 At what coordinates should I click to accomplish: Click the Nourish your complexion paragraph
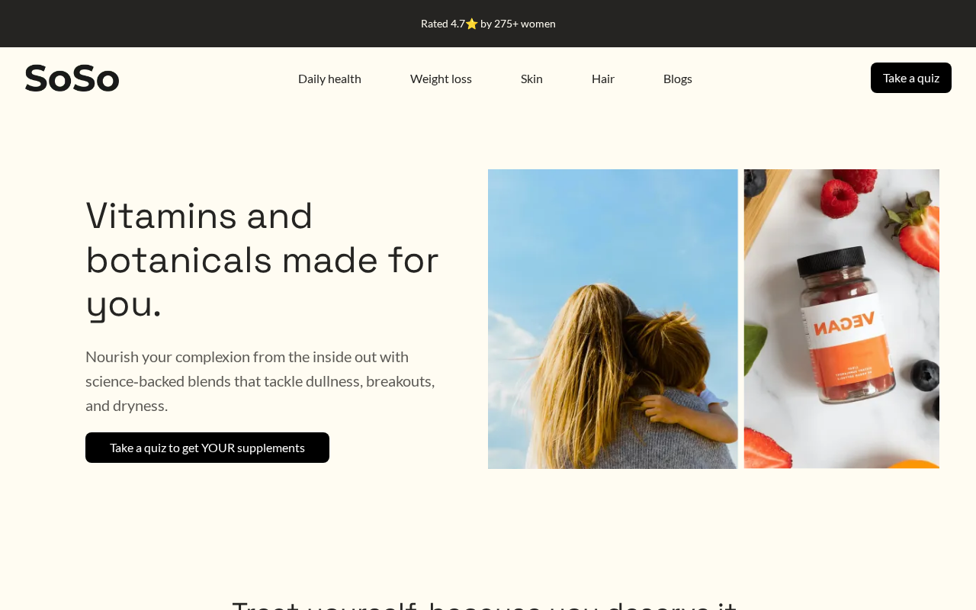(x=262, y=380)
